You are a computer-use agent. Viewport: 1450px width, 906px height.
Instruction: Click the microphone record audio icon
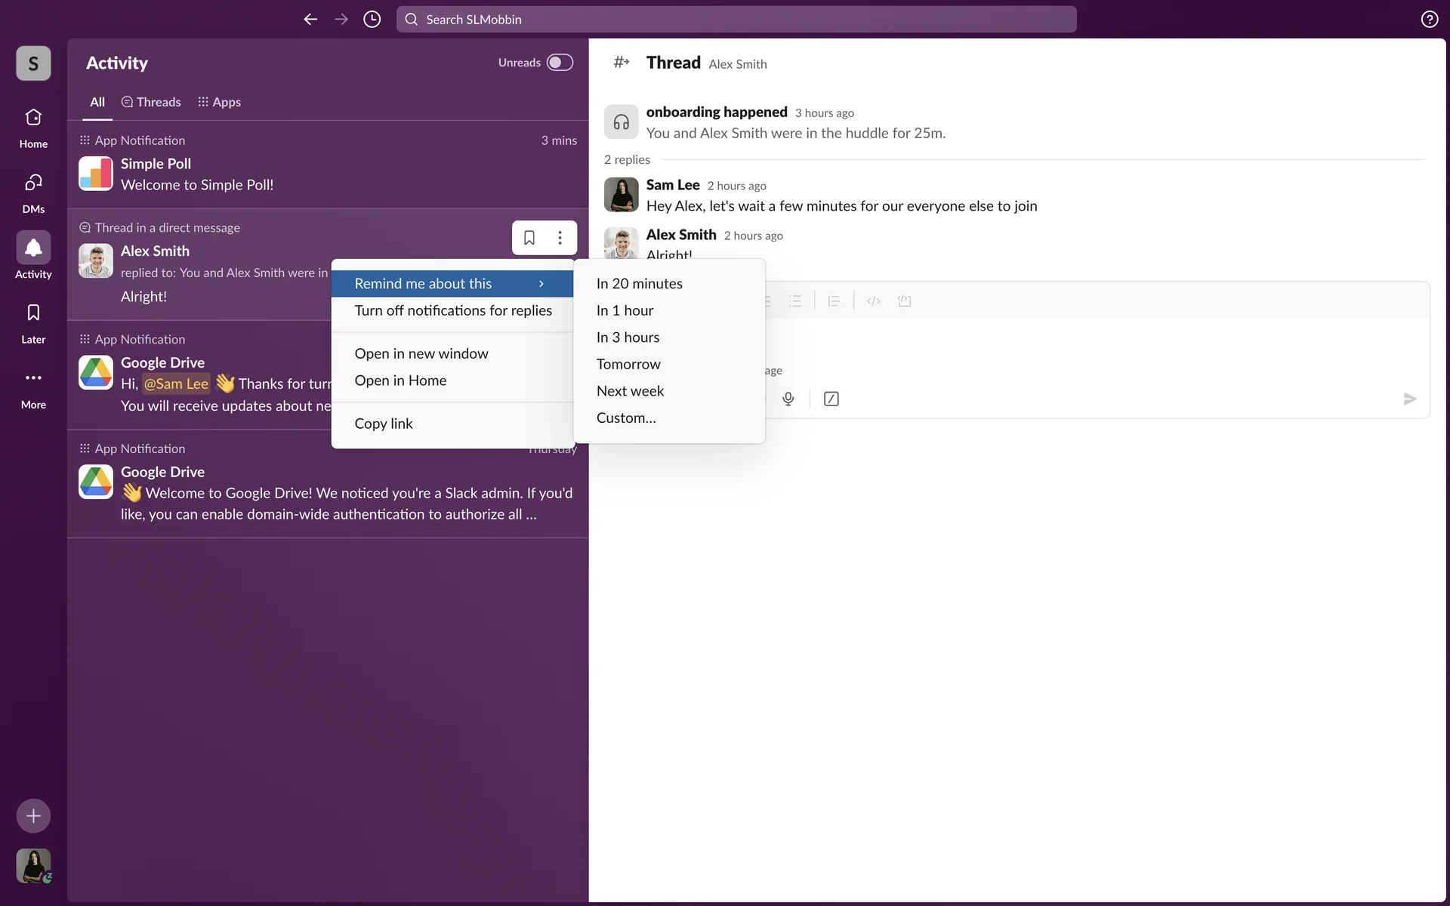[788, 399]
